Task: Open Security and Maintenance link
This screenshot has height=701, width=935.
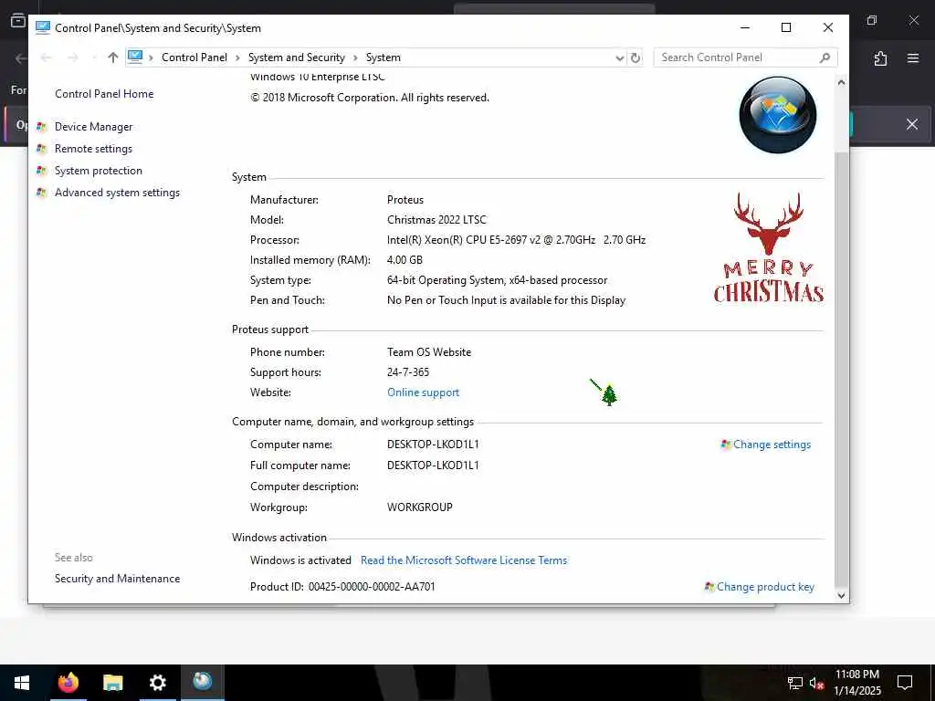Action: [x=117, y=578]
